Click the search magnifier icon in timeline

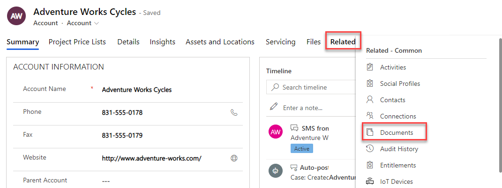[x=275, y=87]
